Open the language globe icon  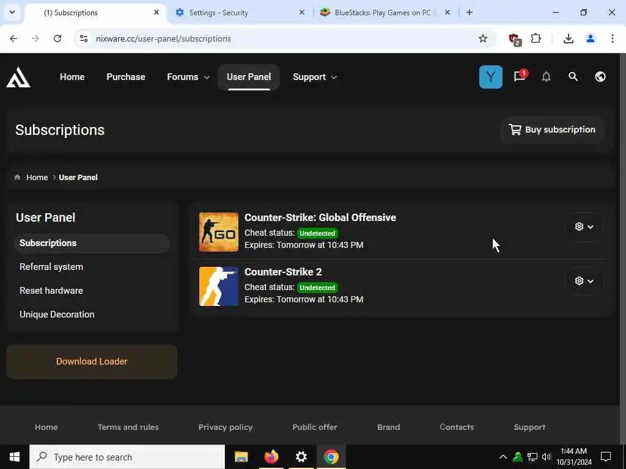(x=600, y=76)
